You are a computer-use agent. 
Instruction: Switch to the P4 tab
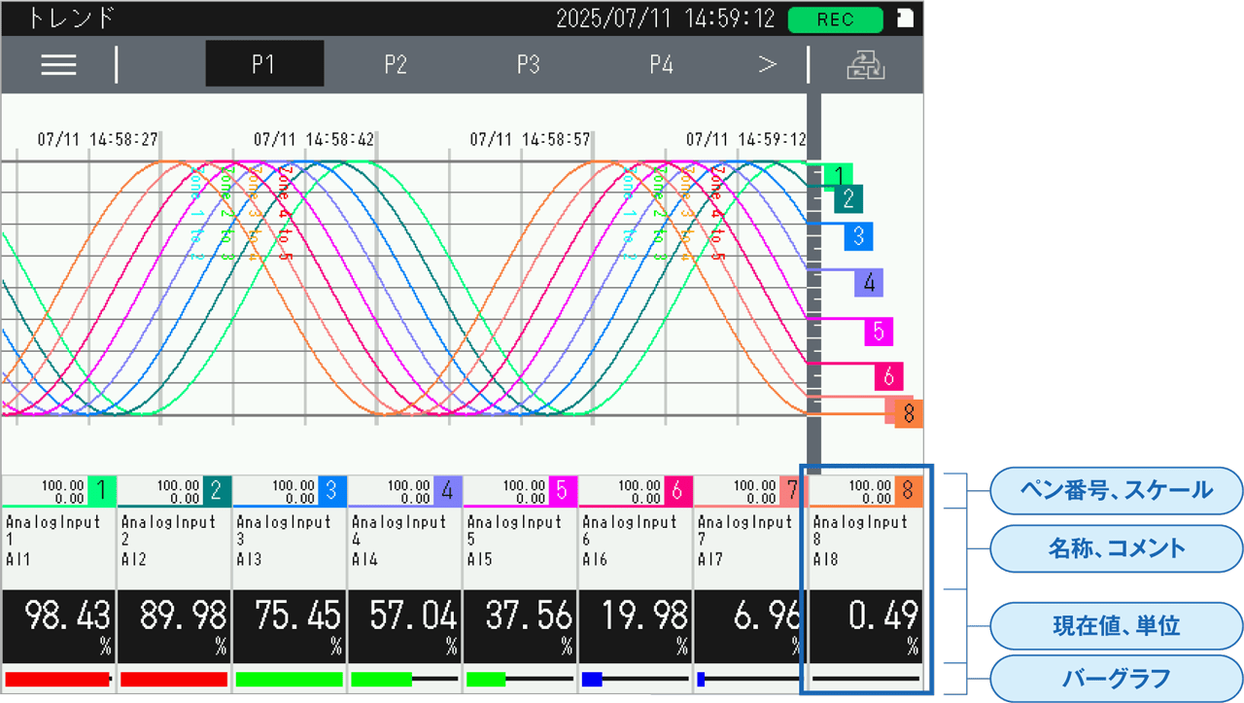(x=661, y=64)
